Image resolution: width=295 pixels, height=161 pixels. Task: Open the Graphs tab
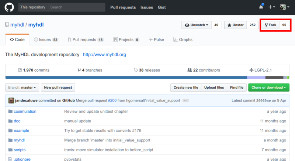[x=183, y=40]
